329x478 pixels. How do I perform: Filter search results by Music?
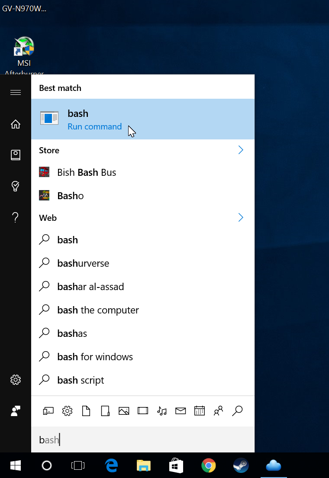pyautogui.click(x=161, y=411)
